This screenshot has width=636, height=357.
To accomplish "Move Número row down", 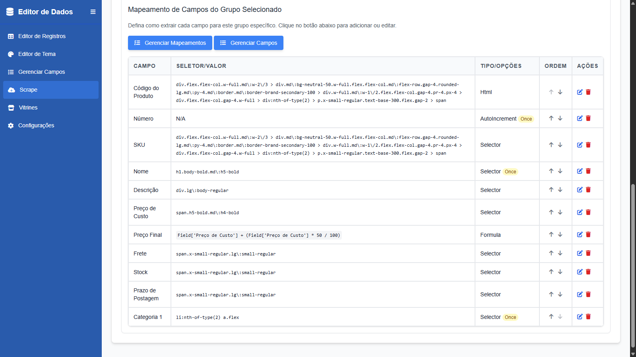I will [x=560, y=118].
